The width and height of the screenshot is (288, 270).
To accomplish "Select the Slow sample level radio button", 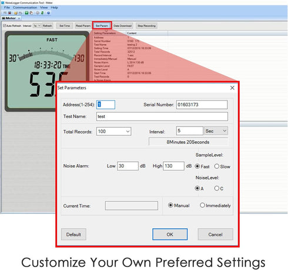I will tap(222, 166).
